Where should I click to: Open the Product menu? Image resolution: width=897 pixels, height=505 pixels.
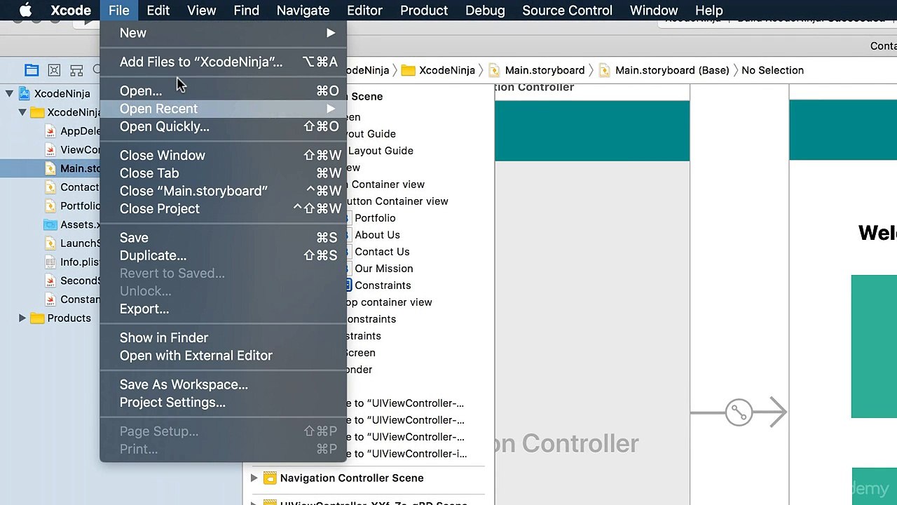(x=424, y=11)
